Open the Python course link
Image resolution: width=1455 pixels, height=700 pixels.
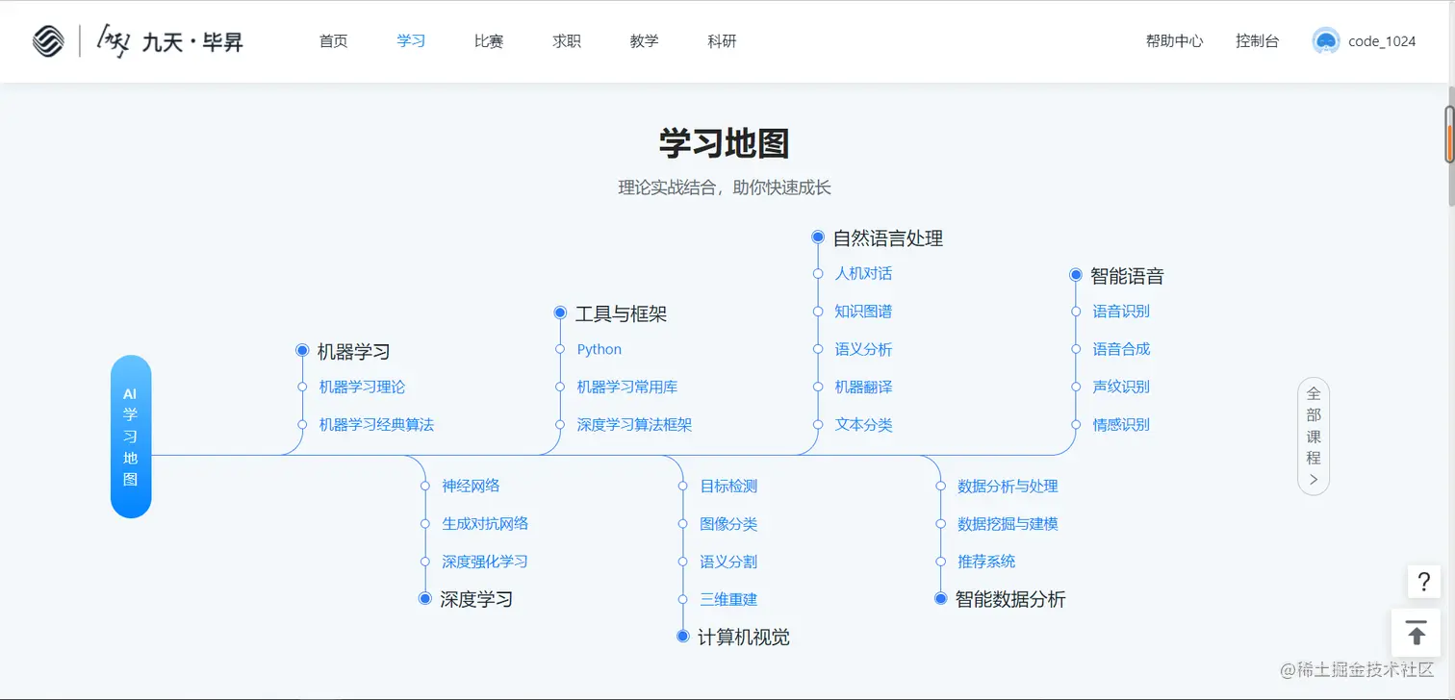click(x=599, y=349)
